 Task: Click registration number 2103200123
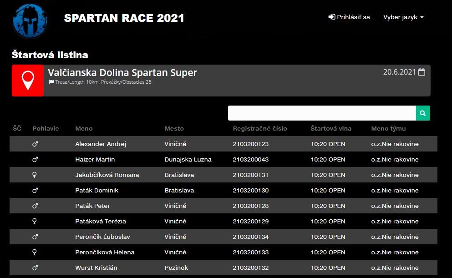point(250,144)
